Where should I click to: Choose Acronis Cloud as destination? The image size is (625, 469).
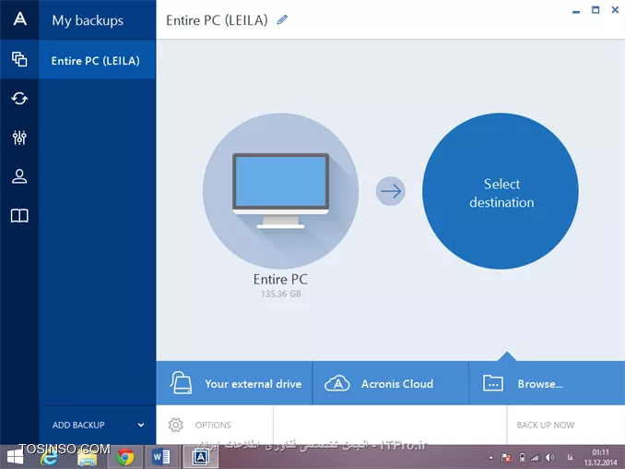(391, 383)
